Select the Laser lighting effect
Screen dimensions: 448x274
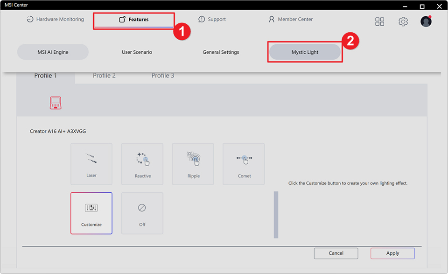click(91, 164)
